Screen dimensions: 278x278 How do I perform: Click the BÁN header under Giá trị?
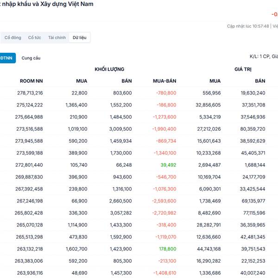coord(260,81)
